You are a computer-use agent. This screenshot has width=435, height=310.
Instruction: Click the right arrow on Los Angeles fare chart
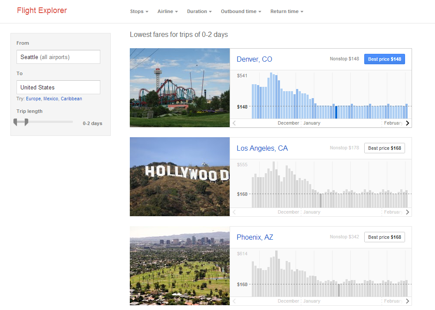[x=407, y=212]
